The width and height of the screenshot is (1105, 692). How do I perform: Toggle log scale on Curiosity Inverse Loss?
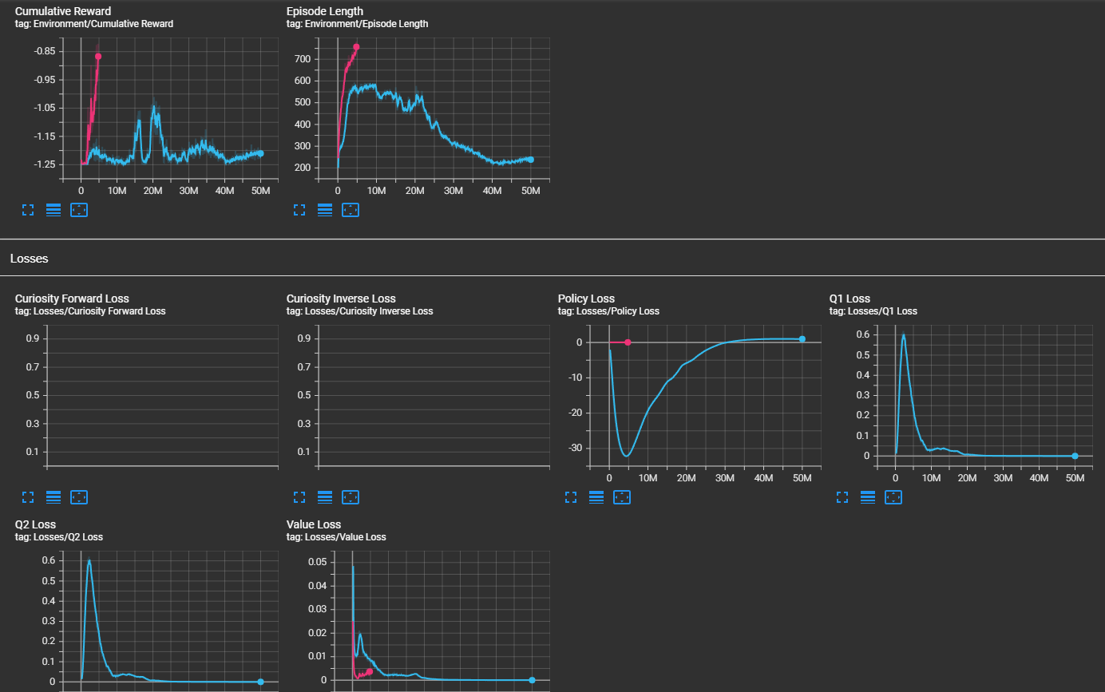(325, 497)
